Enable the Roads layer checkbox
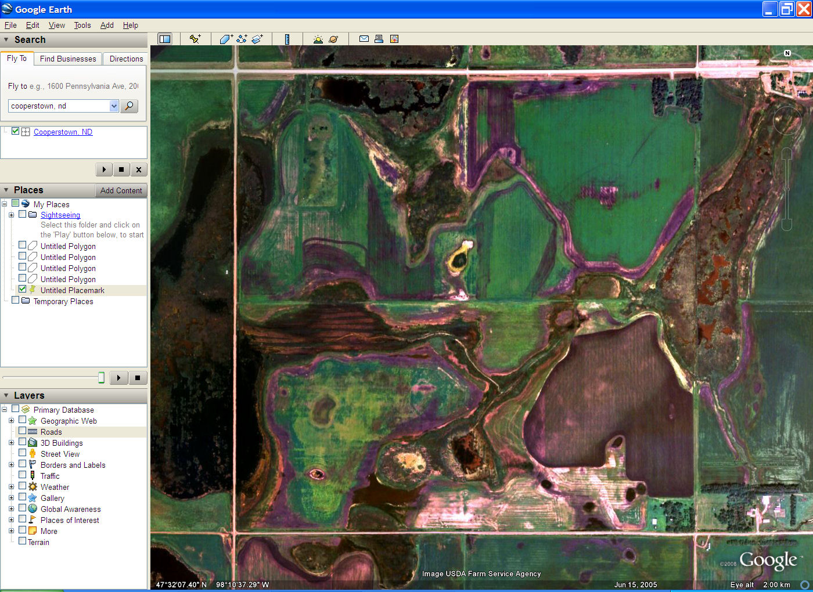Viewport: 813px width, 592px height. pos(22,431)
